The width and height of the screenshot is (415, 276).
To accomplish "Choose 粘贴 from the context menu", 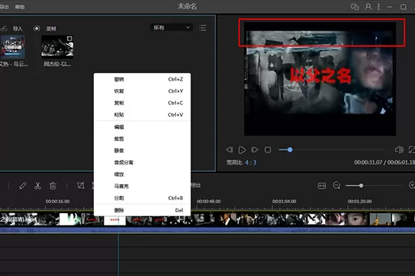I will pos(142,115).
